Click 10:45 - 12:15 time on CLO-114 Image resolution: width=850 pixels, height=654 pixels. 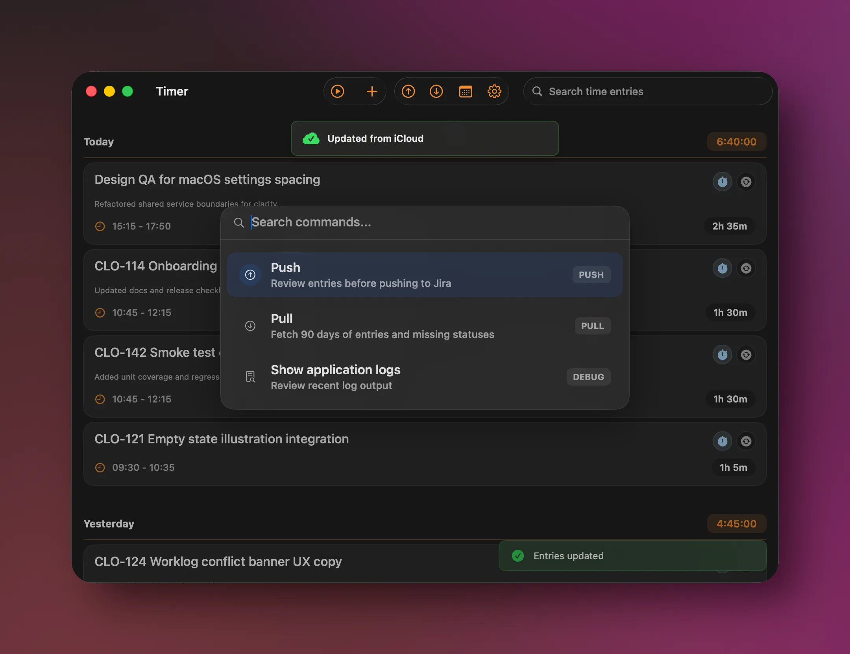tap(142, 313)
